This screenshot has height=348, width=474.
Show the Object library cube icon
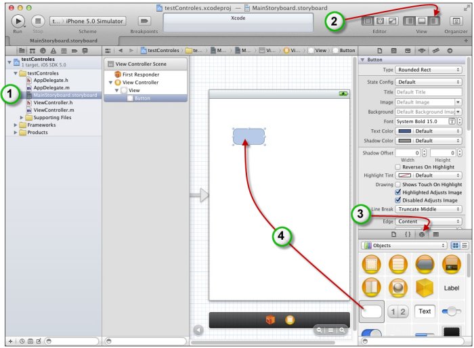click(x=422, y=234)
